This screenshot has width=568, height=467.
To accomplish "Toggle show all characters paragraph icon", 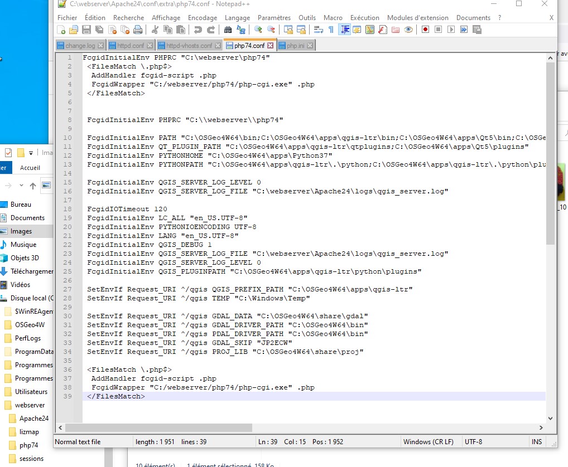I will point(330,30).
